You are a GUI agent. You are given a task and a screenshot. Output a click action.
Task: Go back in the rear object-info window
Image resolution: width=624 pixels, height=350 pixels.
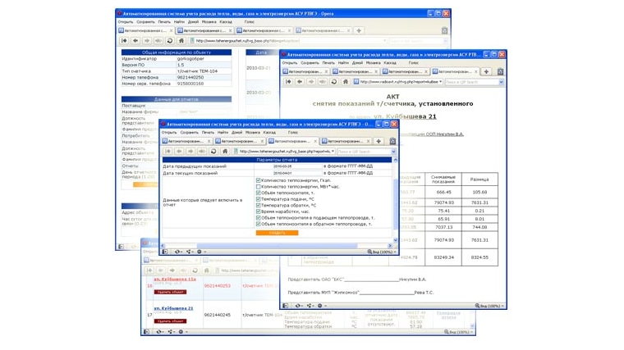135,40
